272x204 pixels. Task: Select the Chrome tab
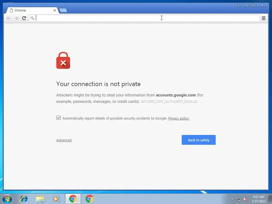click(x=32, y=10)
